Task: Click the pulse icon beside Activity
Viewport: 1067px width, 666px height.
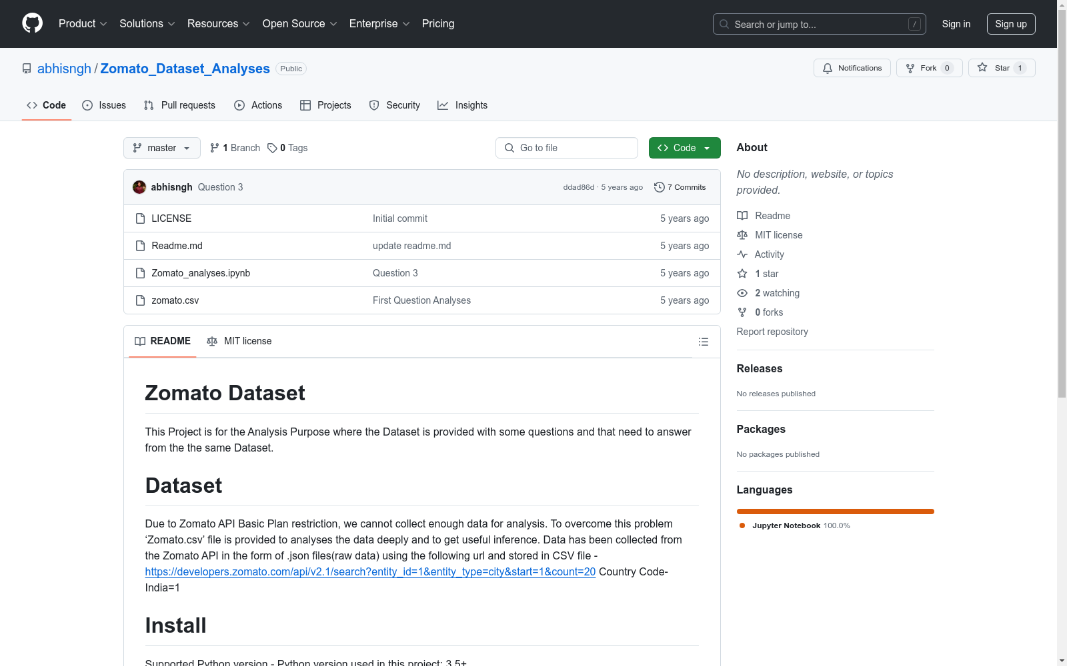Action: coord(742,254)
